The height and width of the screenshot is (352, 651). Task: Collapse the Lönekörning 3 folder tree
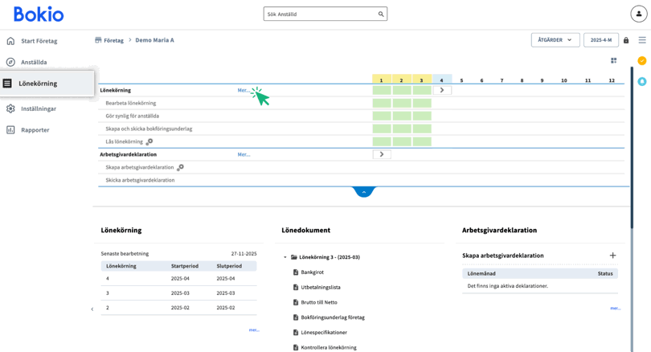[285, 257]
